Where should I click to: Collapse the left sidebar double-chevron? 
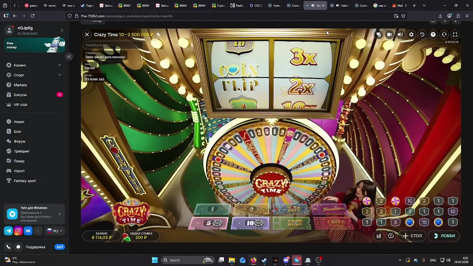[x=69, y=57]
